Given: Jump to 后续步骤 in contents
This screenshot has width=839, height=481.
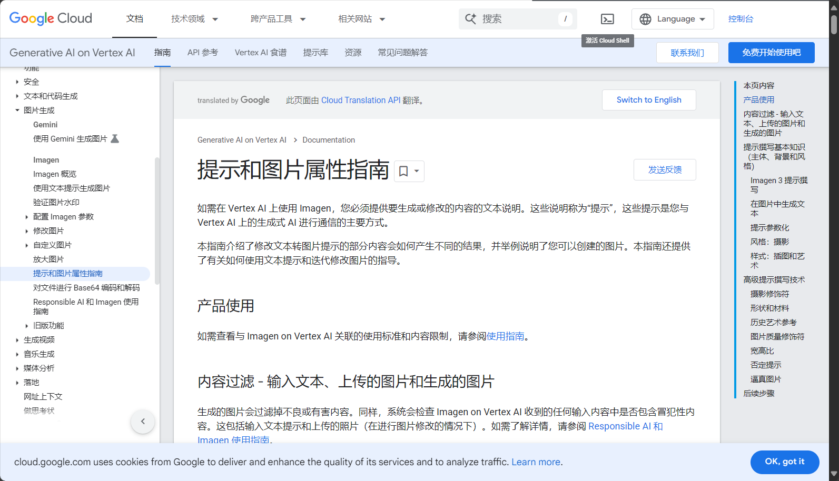Looking at the screenshot, I should 759,393.
